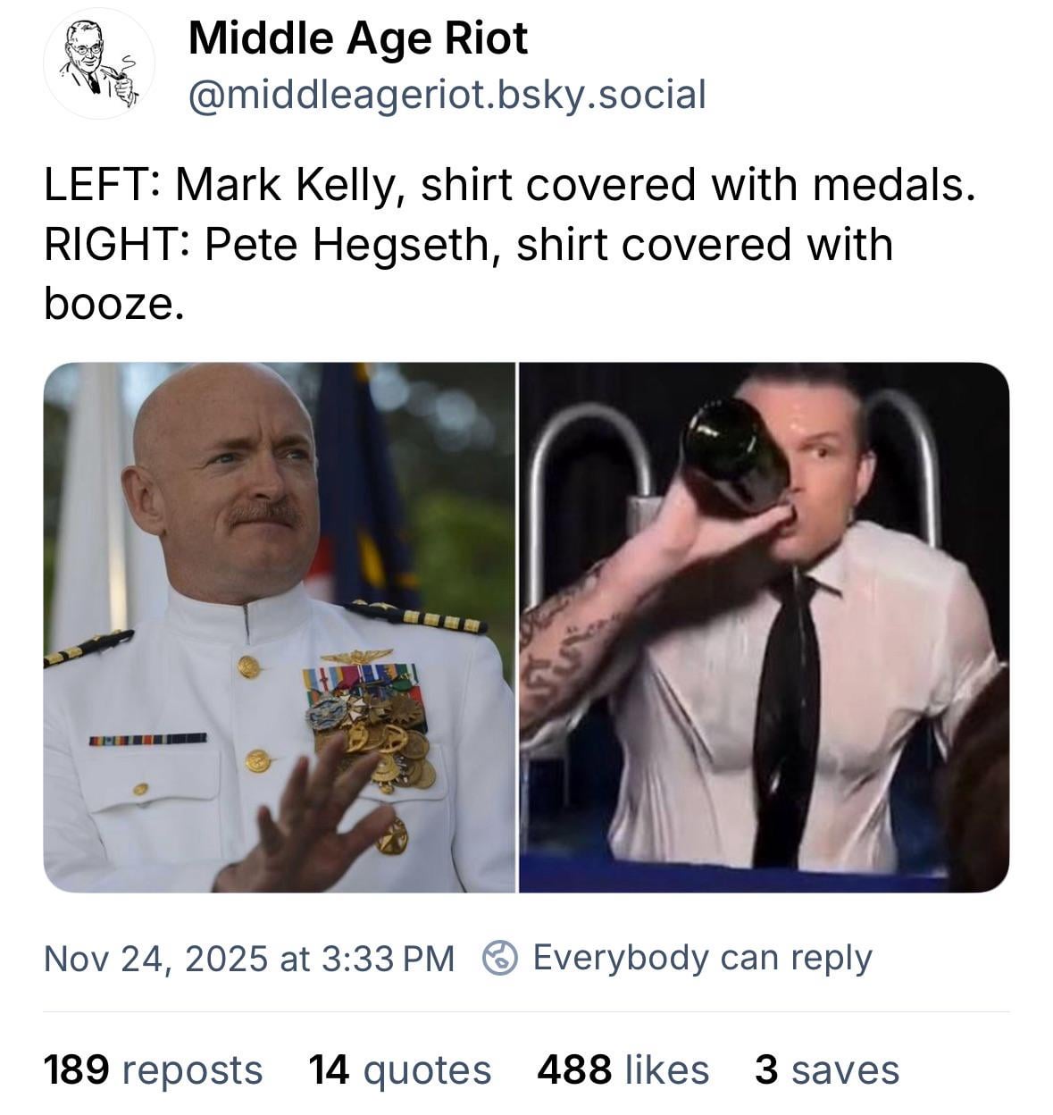
Task: Click the Everybody can reply label
Action: 702,958
